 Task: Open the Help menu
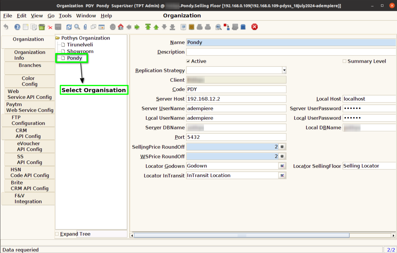pos(106,15)
